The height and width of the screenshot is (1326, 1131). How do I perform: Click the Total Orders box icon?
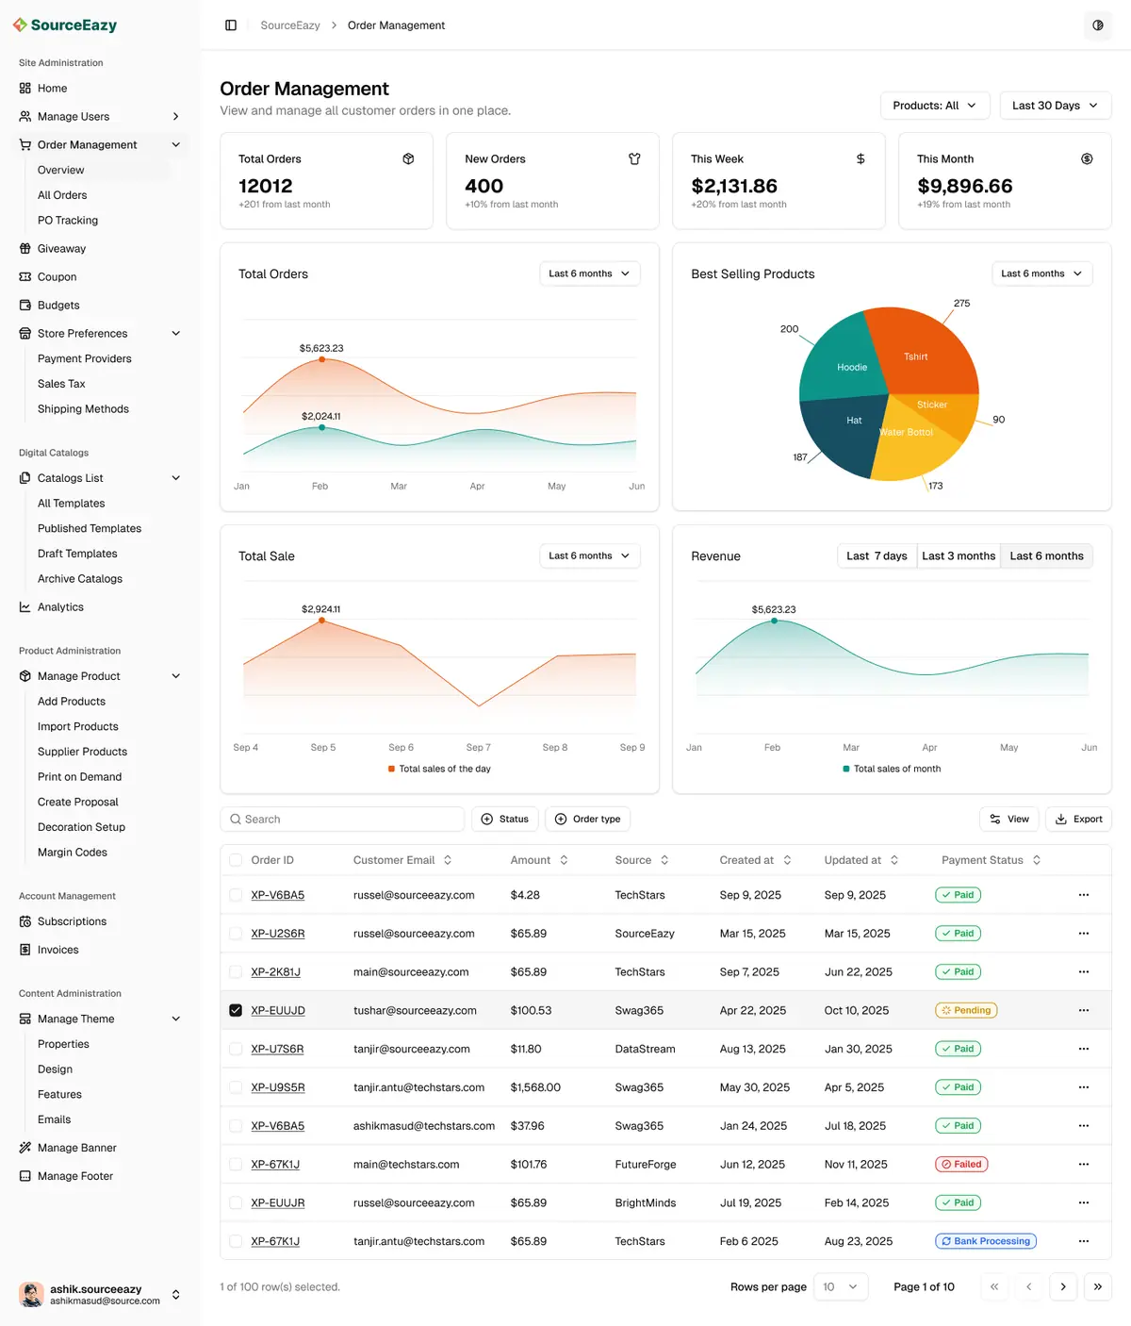[x=408, y=158]
